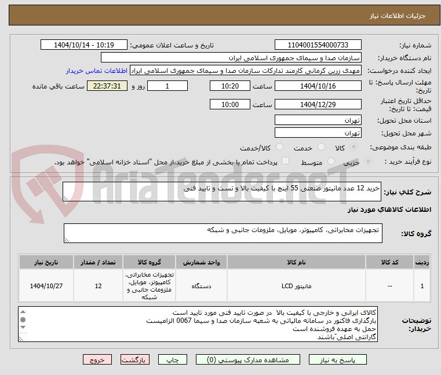Click the دستگاه unit cell
Viewport: 441px width, 375px height.
pos(201,286)
